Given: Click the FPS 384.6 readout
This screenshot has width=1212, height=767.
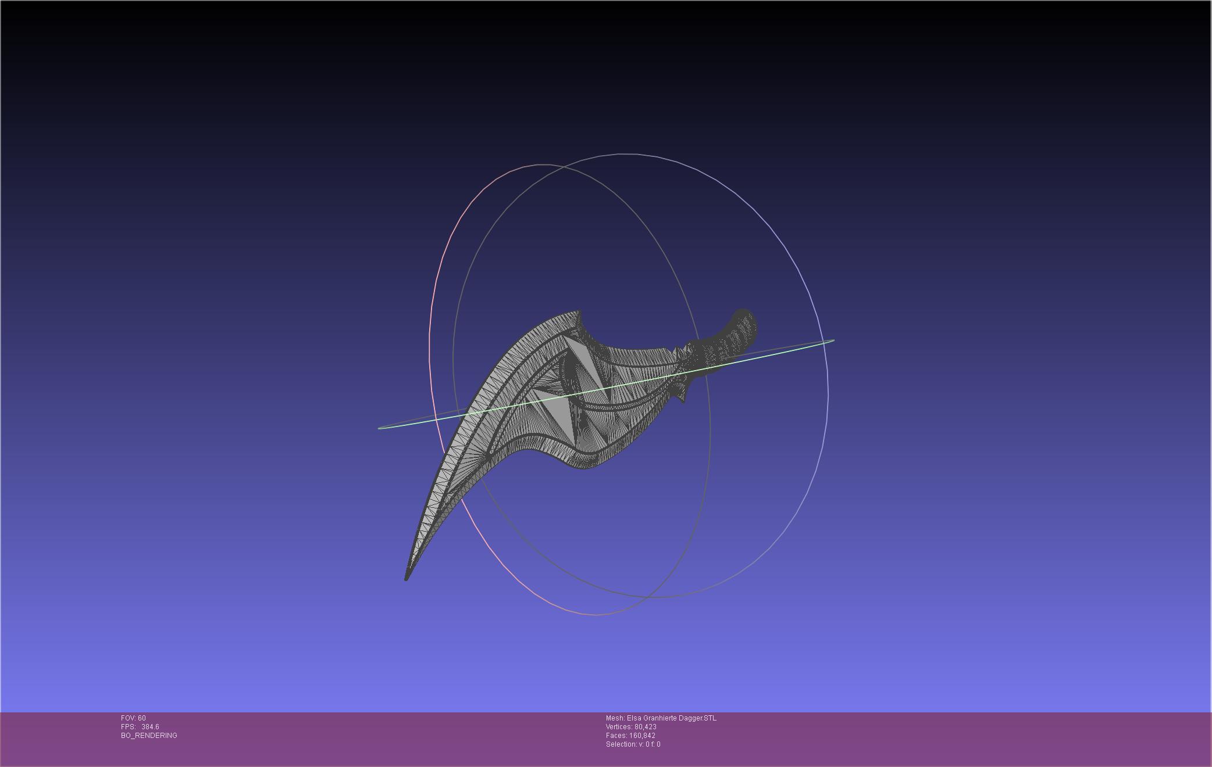Looking at the screenshot, I should pos(140,727).
